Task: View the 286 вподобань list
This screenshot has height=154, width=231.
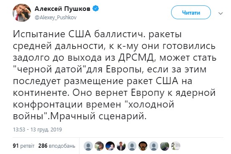Action: [x=57, y=146]
